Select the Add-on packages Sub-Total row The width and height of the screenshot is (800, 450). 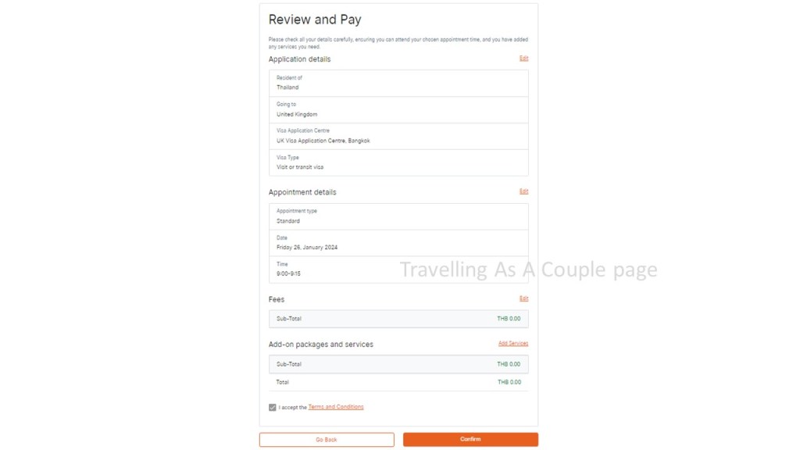(x=398, y=364)
